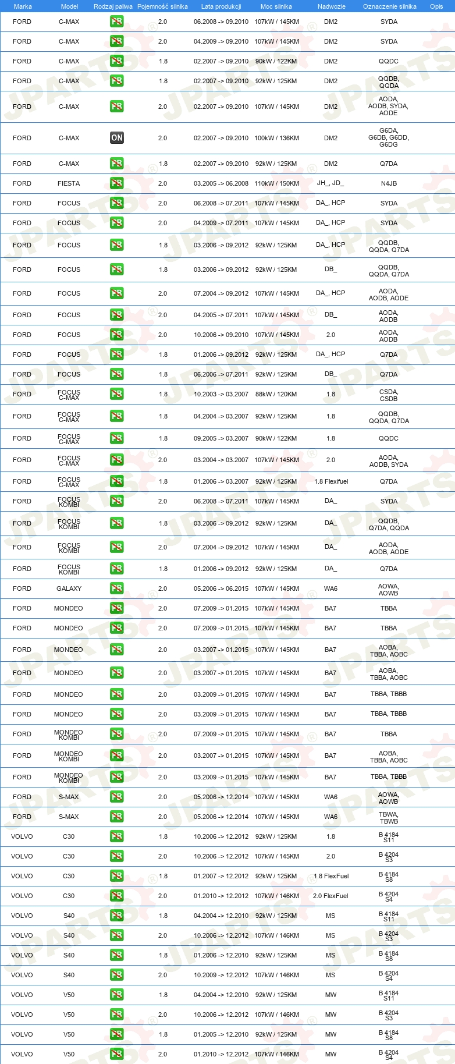Viewport: 455px width, 1064px height.
Task: Click the Marka column header
Action: point(23,6)
